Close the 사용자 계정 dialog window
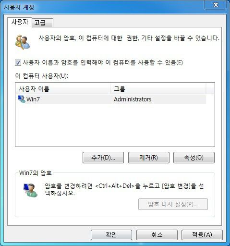The width and height of the screenshot is (230, 246). [216, 5]
